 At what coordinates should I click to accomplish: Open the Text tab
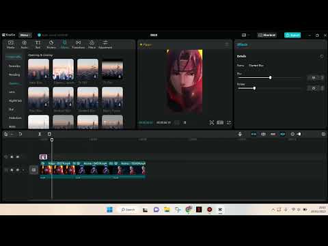point(38,44)
